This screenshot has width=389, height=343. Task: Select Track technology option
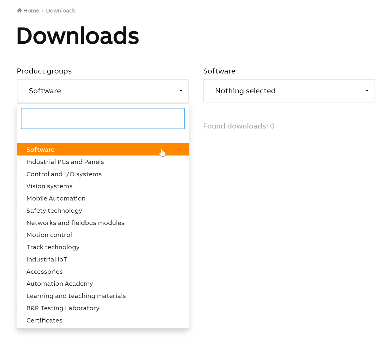coord(103,247)
